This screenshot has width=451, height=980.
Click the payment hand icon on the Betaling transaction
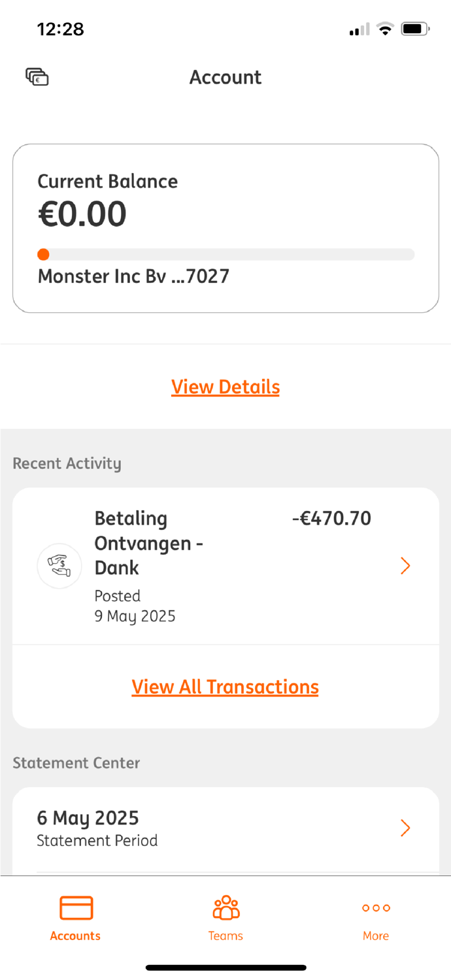(x=59, y=565)
